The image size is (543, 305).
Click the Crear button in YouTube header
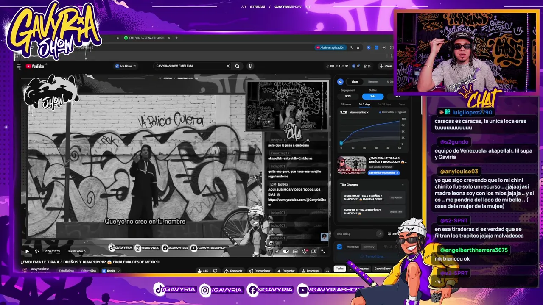pos(386,66)
